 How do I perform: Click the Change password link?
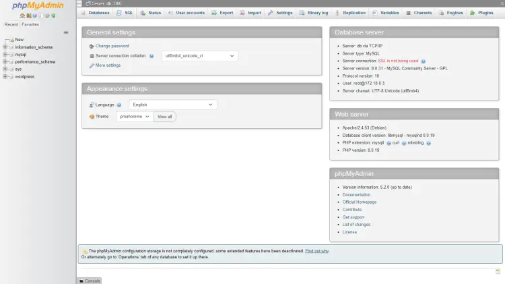click(112, 46)
